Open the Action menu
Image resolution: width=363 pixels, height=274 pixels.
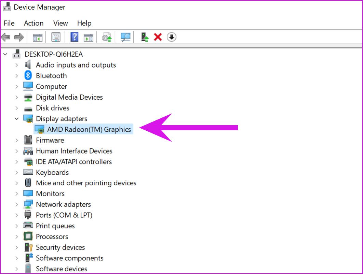[x=33, y=23]
